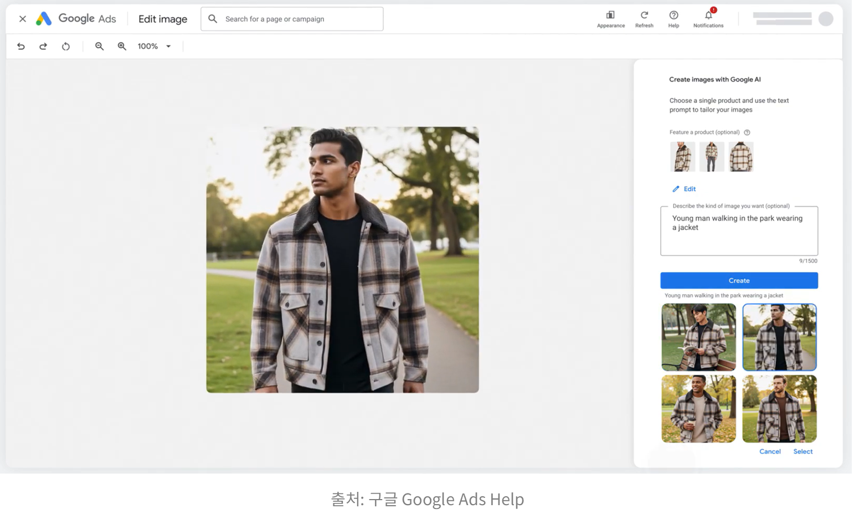Click the Refresh icon
The width and height of the screenshot is (854, 519).
[x=644, y=16]
